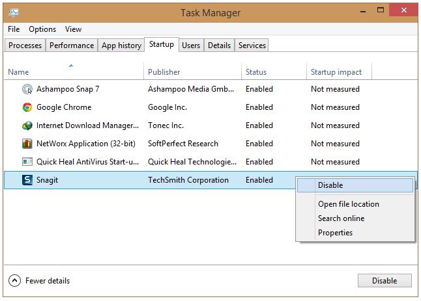Select the Google Chrome entry name
Screen dimensions: 421x301
64,107
